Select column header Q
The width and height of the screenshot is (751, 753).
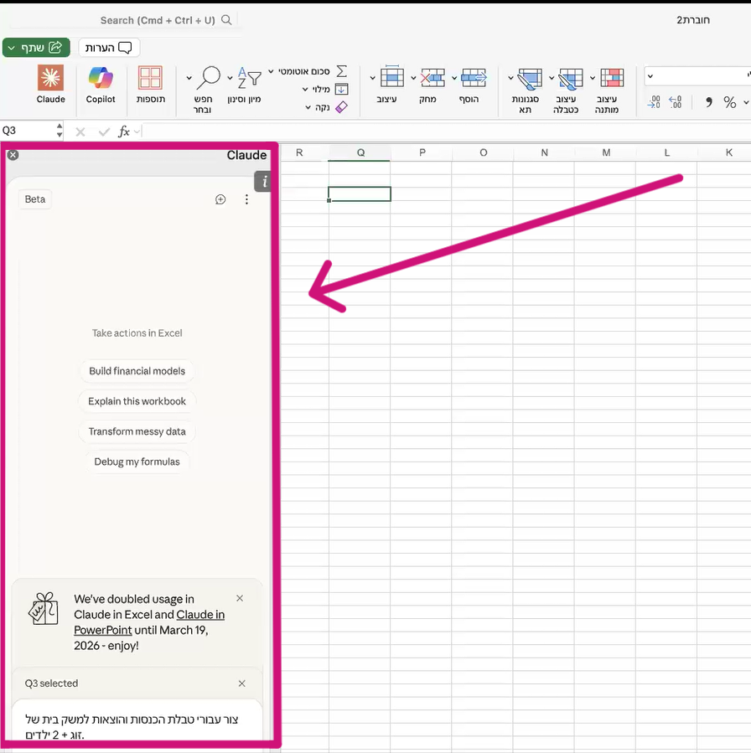(360, 152)
